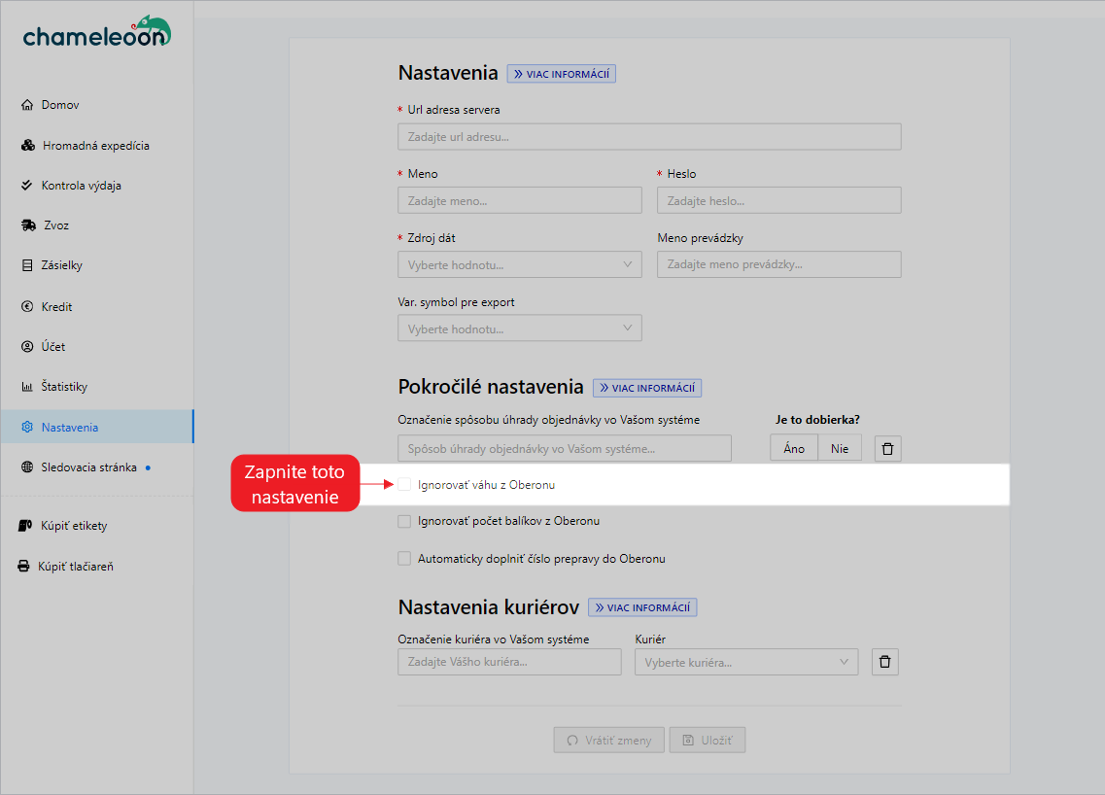This screenshot has width=1105, height=795.
Task: Open Viac informácií link beside Pokročilé nastavenia
Action: 647,388
